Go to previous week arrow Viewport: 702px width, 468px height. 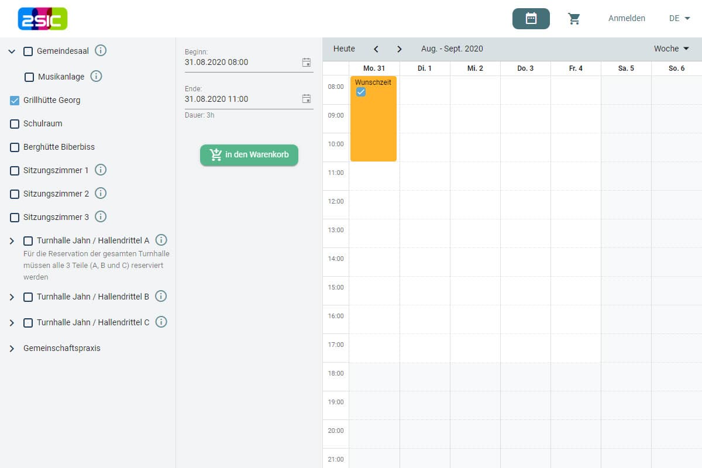tap(376, 49)
